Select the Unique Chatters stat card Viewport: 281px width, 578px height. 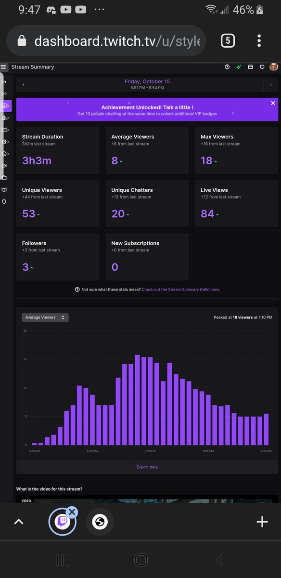coord(147,204)
